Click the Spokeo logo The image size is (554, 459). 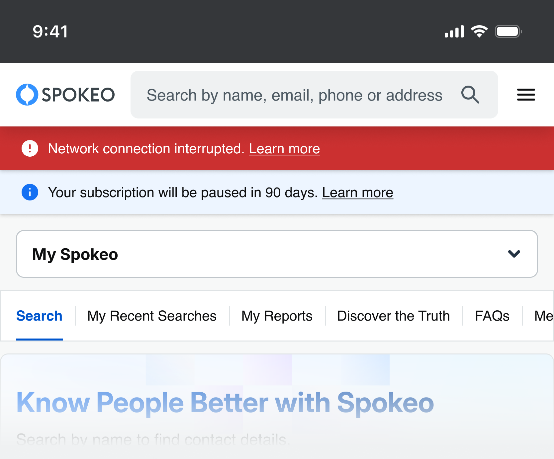pyautogui.click(x=65, y=95)
